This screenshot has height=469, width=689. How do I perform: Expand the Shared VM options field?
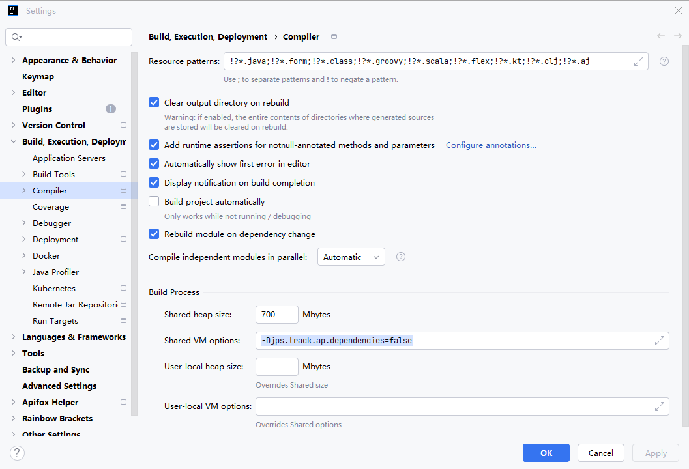[660, 341]
